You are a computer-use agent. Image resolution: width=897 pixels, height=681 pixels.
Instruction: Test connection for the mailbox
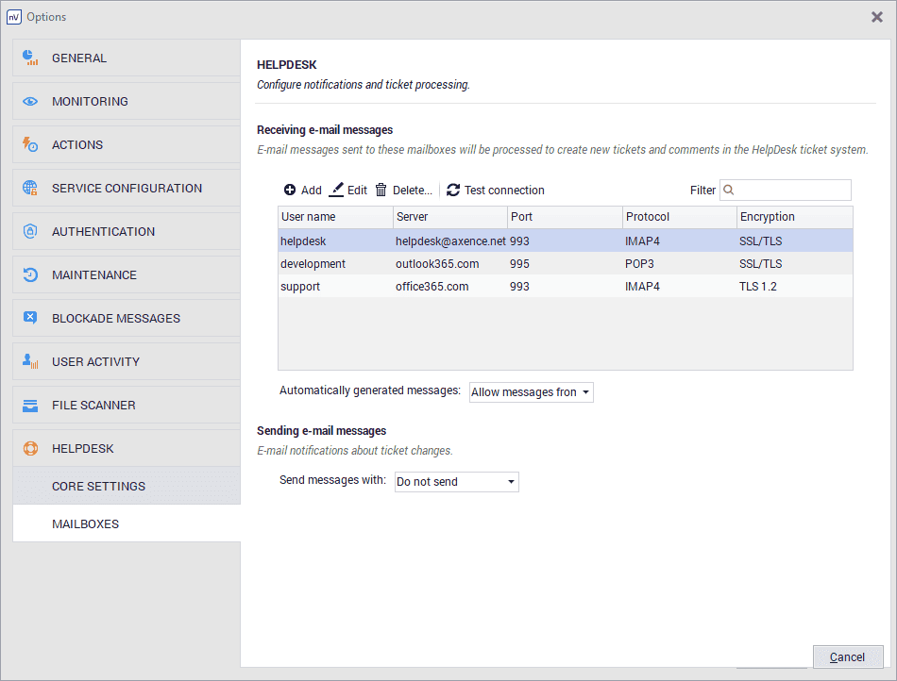[496, 191]
